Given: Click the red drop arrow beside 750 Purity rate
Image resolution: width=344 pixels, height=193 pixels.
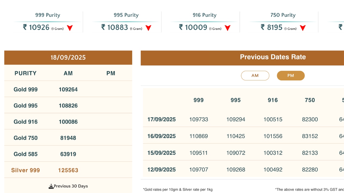Looking at the screenshot, I should 302,27.
